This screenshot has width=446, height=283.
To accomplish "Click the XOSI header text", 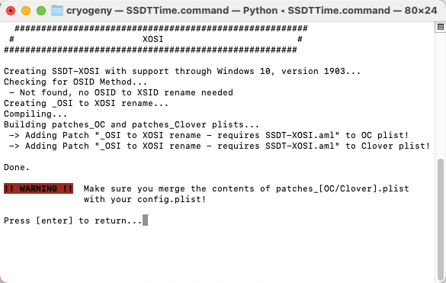I will (153, 39).
